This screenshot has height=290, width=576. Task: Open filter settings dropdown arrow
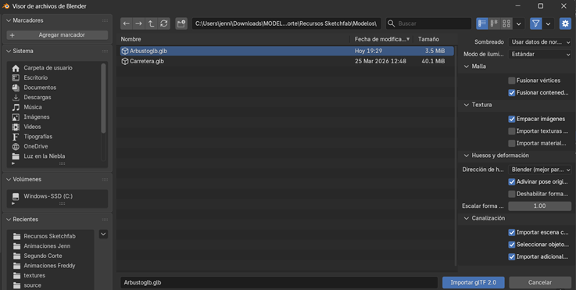pos(548,23)
